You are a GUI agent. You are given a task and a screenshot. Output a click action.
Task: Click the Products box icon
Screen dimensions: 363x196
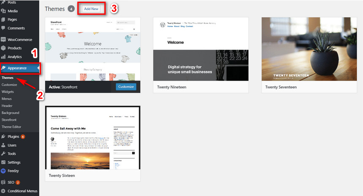(x=3, y=48)
